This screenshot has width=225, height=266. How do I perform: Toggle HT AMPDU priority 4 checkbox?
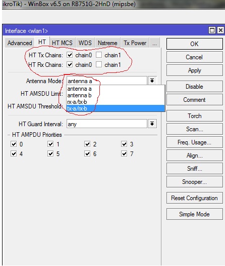pyautogui.click(x=14, y=154)
